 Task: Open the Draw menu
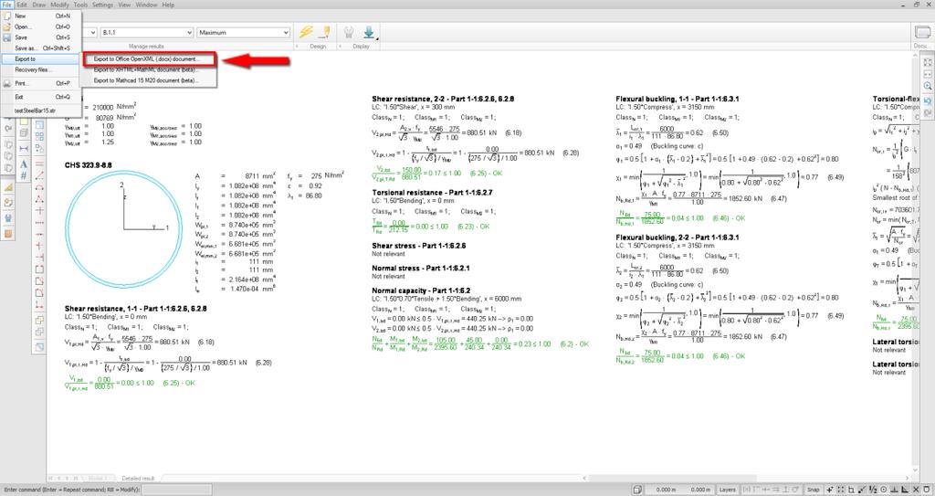pos(38,5)
